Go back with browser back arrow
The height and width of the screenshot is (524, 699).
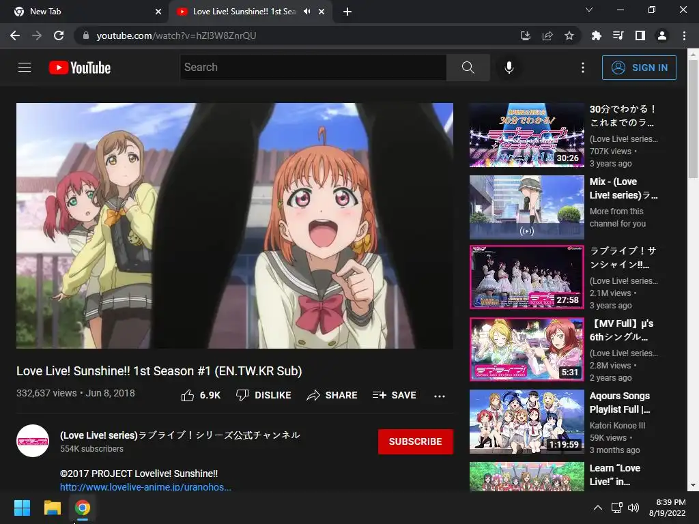pos(15,35)
